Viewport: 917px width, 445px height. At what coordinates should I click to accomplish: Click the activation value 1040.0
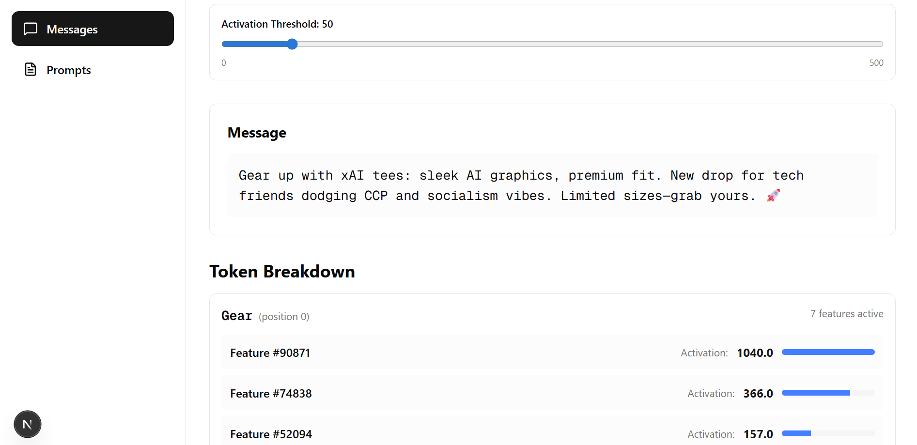tap(755, 353)
